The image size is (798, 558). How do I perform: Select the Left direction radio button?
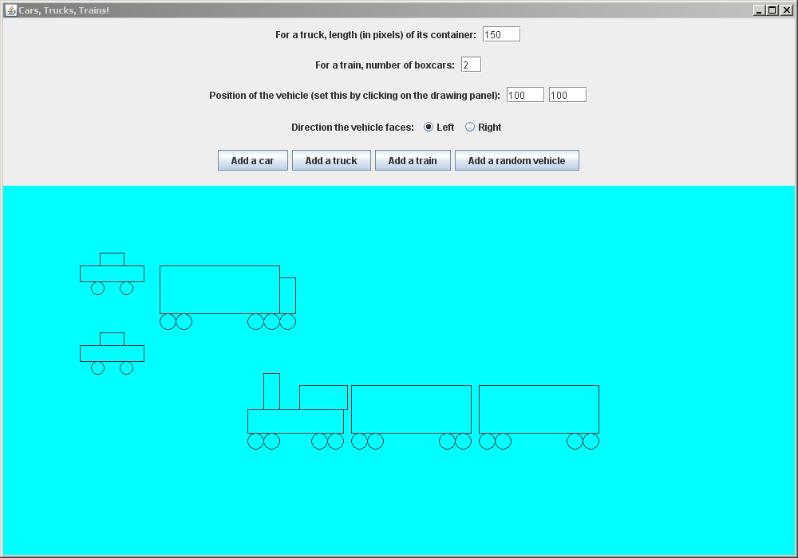point(429,128)
